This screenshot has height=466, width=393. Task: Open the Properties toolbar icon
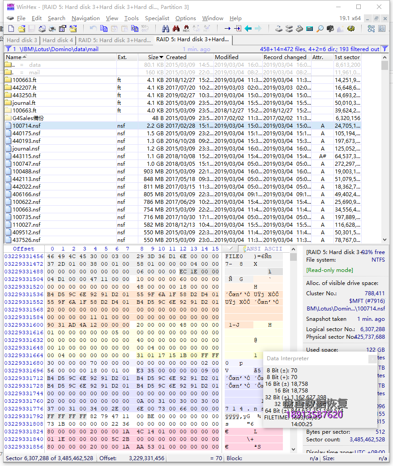[63, 29]
